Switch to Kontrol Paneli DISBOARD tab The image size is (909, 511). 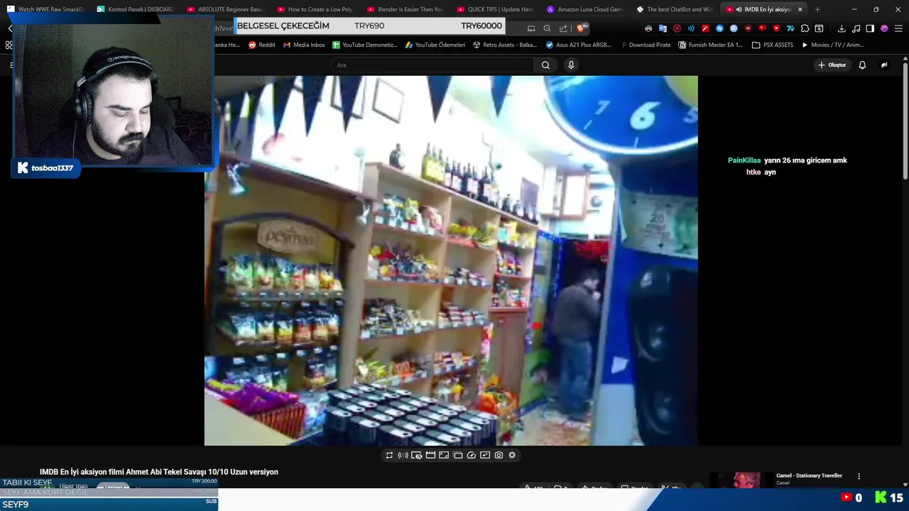(x=136, y=9)
